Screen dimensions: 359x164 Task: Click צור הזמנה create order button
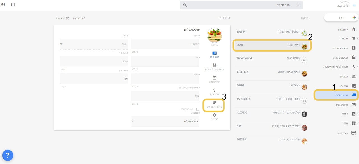click(x=63, y=18)
